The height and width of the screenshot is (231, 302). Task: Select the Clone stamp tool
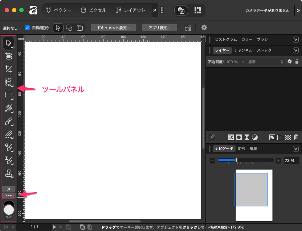[x=9, y=173]
